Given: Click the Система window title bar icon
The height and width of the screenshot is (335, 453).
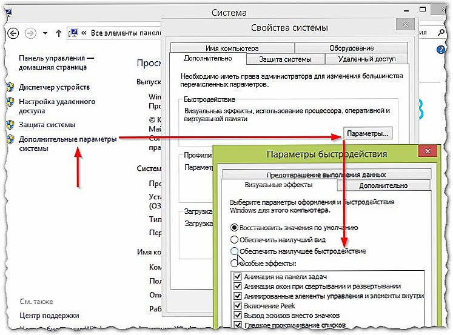Looking at the screenshot, I should click(8, 12).
